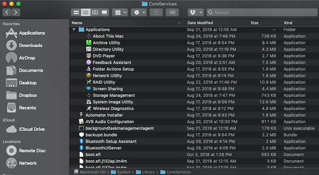Switch to column view

point(95,12)
